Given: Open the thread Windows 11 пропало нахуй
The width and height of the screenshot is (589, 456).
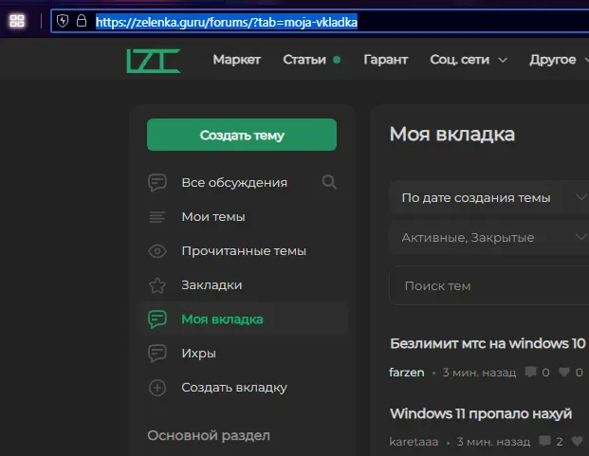Looking at the screenshot, I should [481, 414].
